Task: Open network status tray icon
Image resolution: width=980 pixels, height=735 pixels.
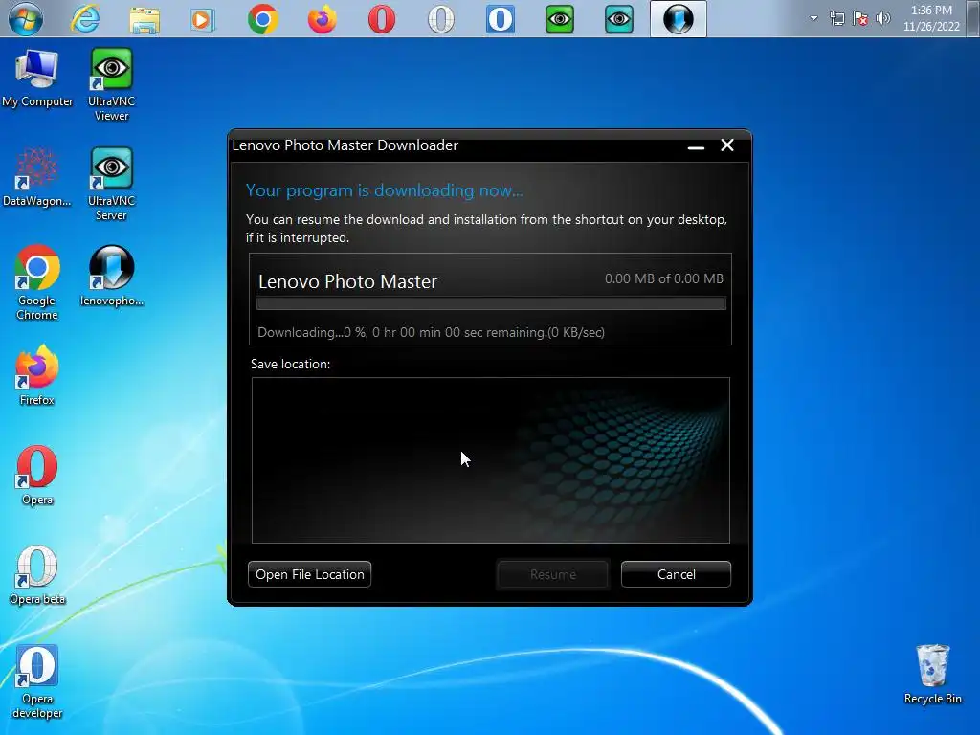Action: click(836, 18)
